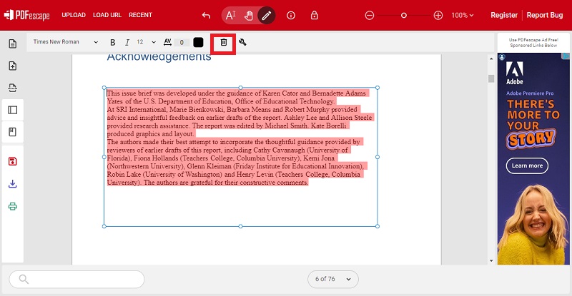572x296 pixels.
Task: Click the trash delete icon
Action: click(x=224, y=42)
